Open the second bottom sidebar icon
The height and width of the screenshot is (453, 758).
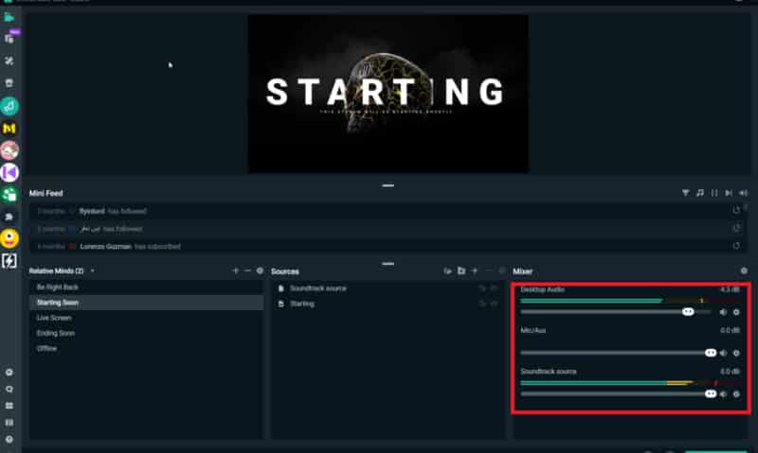click(x=9, y=390)
